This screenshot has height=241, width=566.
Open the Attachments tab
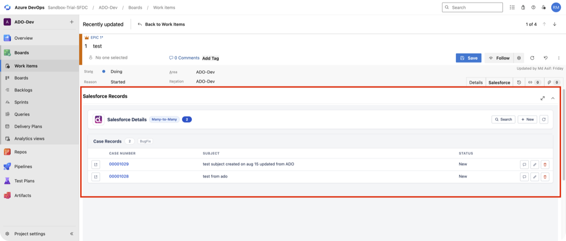(553, 82)
